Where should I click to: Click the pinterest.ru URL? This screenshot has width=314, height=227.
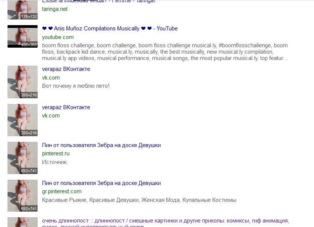click(x=56, y=153)
